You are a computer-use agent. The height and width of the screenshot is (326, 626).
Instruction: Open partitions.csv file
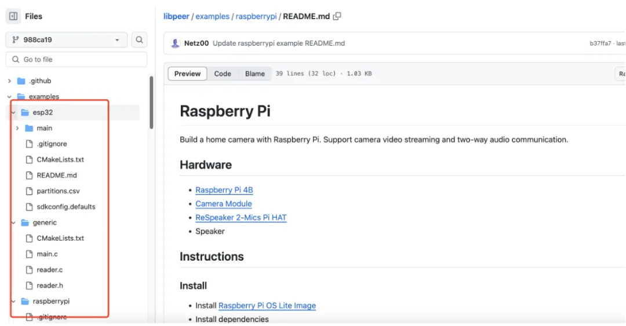[59, 191]
